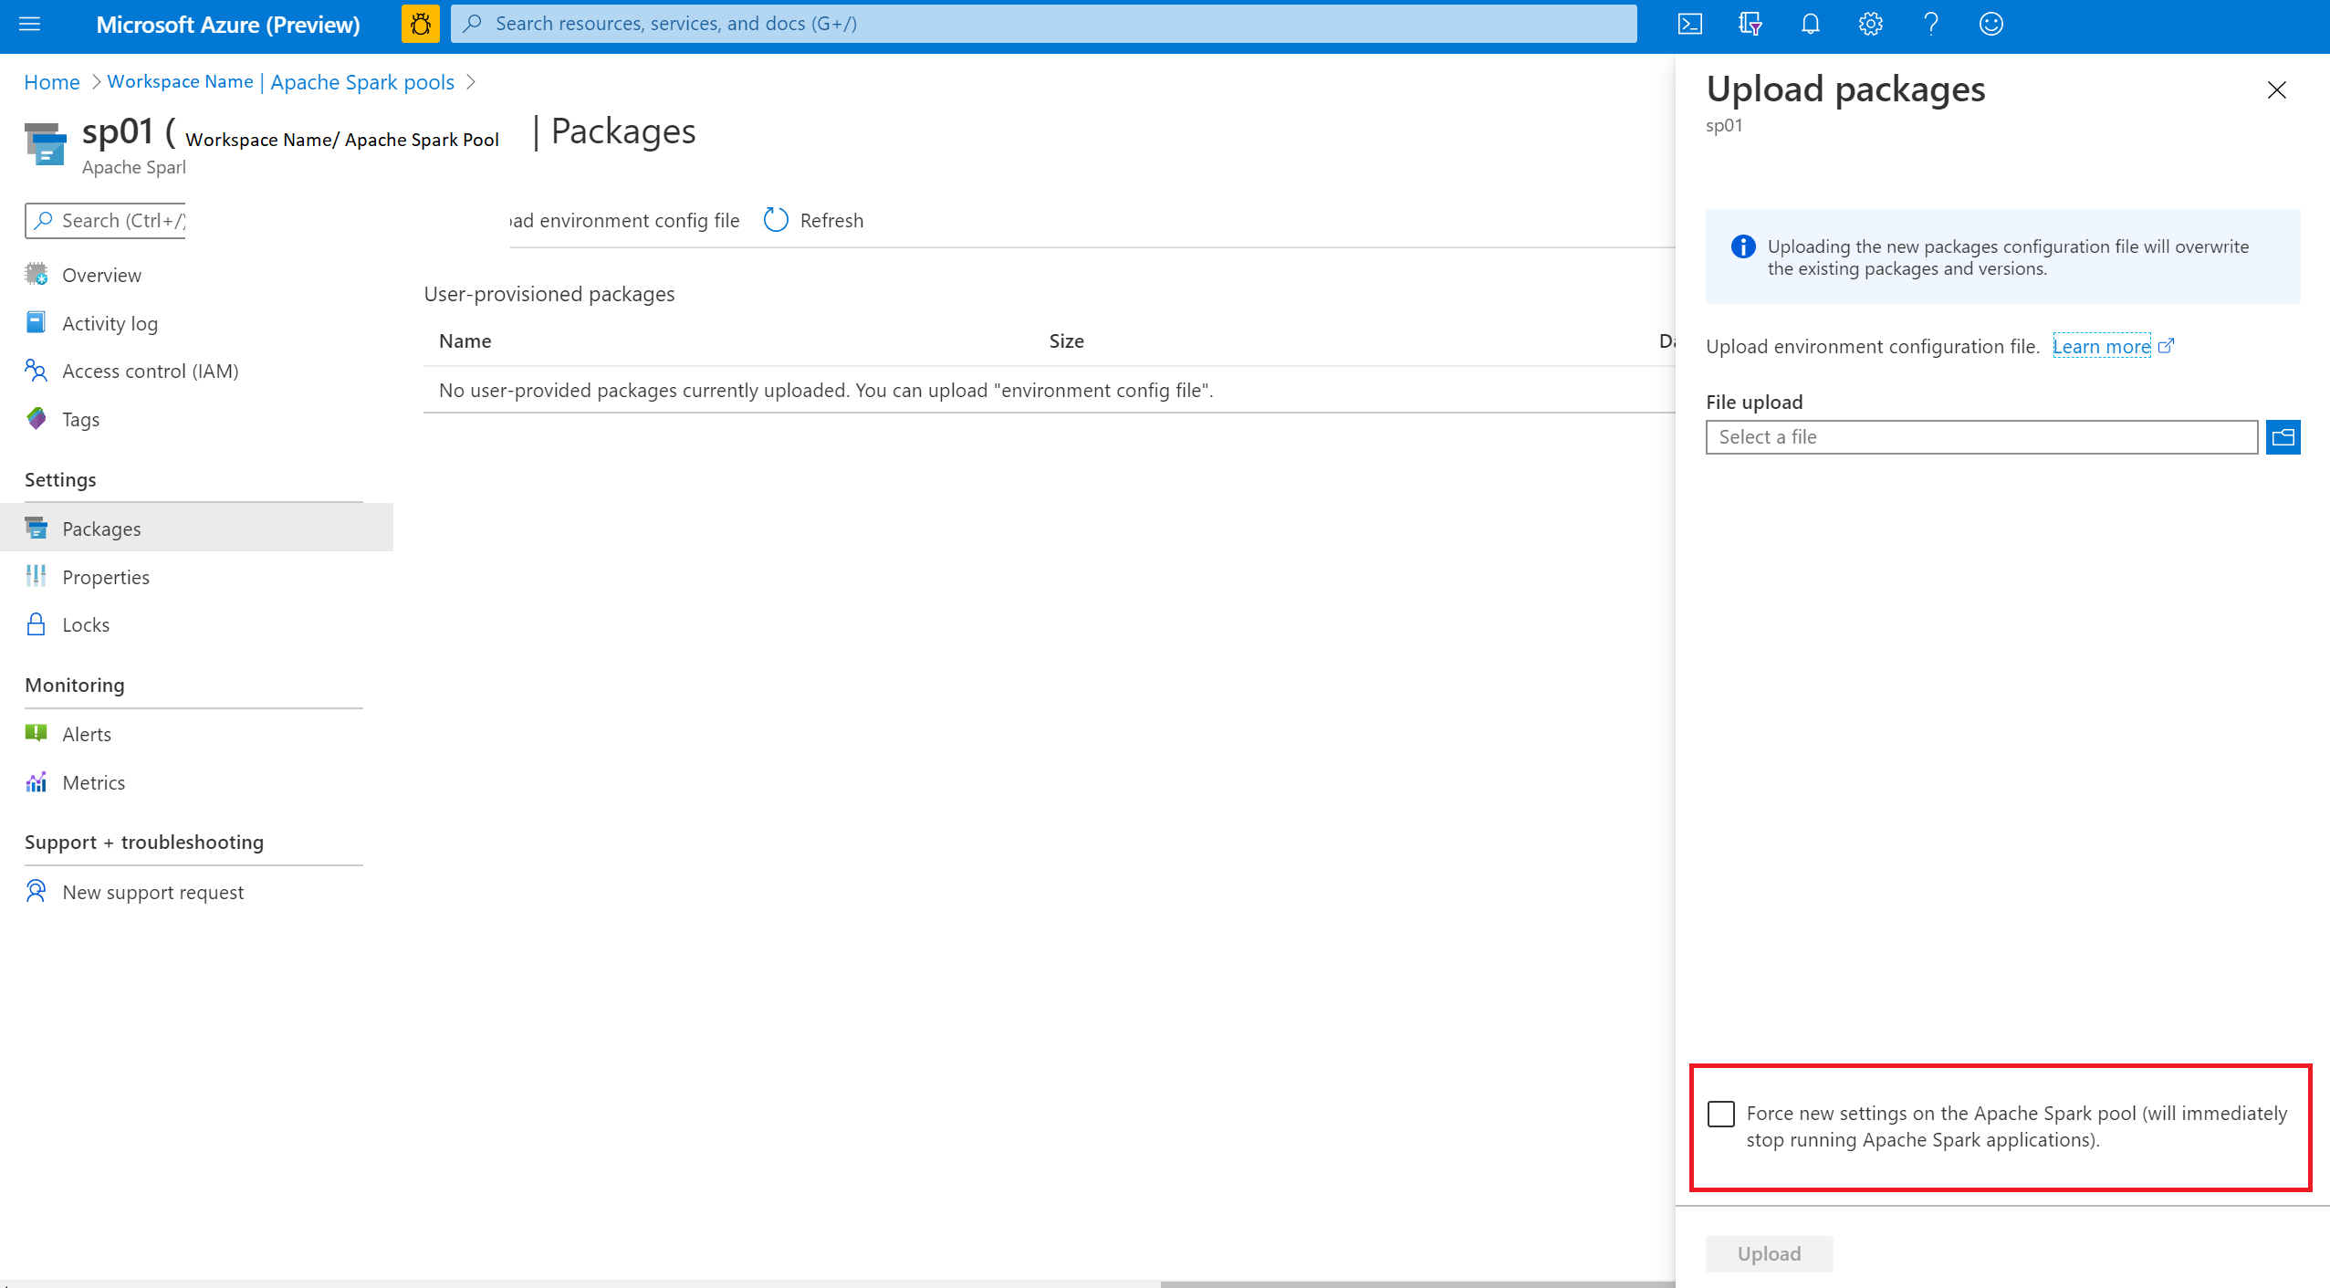This screenshot has width=2330, height=1288.
Task: Click the Packages icon in sidebar
Action: (38, 527)
